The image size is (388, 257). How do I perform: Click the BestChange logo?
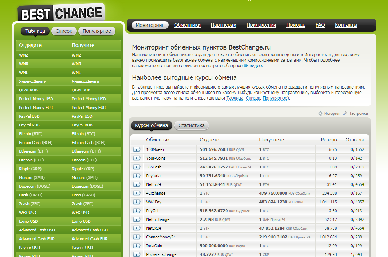[x=61, y=13]
